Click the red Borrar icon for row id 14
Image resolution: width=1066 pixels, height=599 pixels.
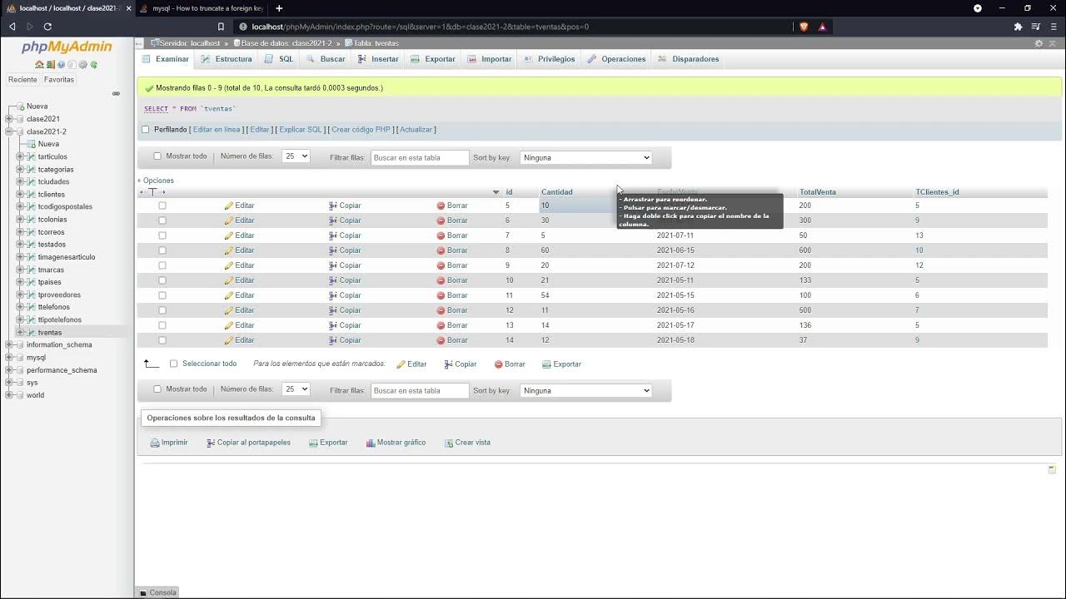[441, 340]
